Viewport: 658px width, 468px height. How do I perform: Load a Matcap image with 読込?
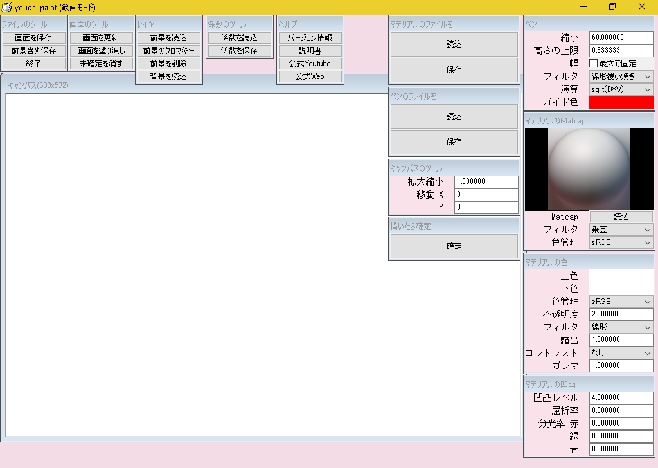(x=621, y=217)
